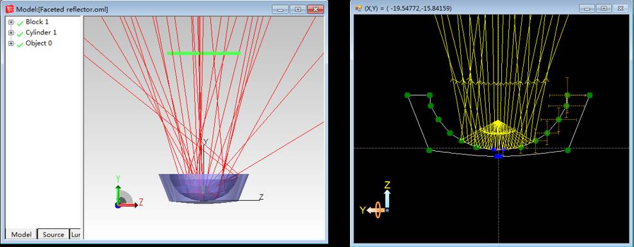Select top-right green control point of profile
Image resolution: width=634 pixels, height=247 pixels.
(x=590, y=95)
